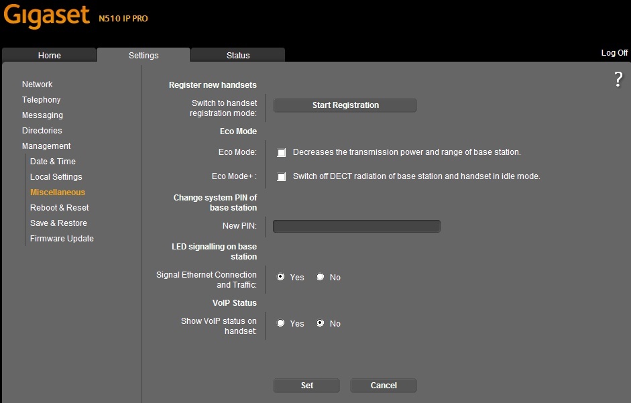Image resolution: width=631 pixels, height=403 pixels.
Task: Go to Date & Time settings
Action: click(x=53, y=162)
